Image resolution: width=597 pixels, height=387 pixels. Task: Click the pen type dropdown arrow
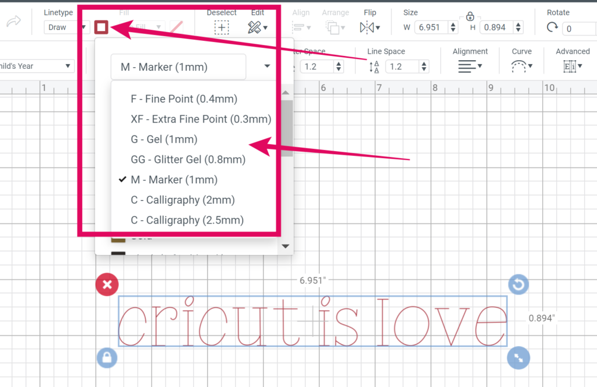[x=267, y=67]
